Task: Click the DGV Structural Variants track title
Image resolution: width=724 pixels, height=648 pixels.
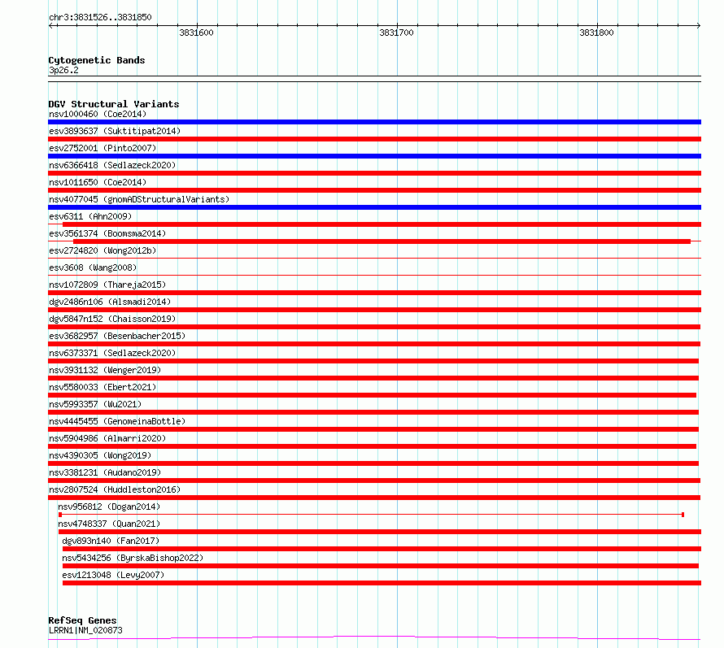Action: tap(114, 104)
